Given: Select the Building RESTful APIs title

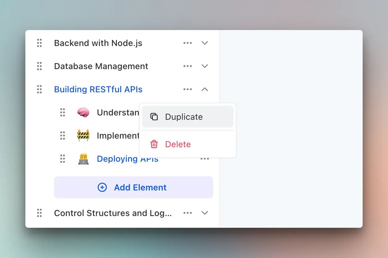Looking at the screenshot, I should (x=98, y=89).
